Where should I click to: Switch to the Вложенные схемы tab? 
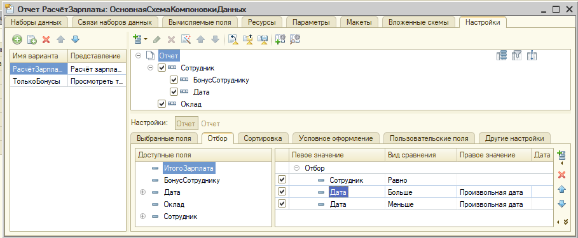coord(418,22)
